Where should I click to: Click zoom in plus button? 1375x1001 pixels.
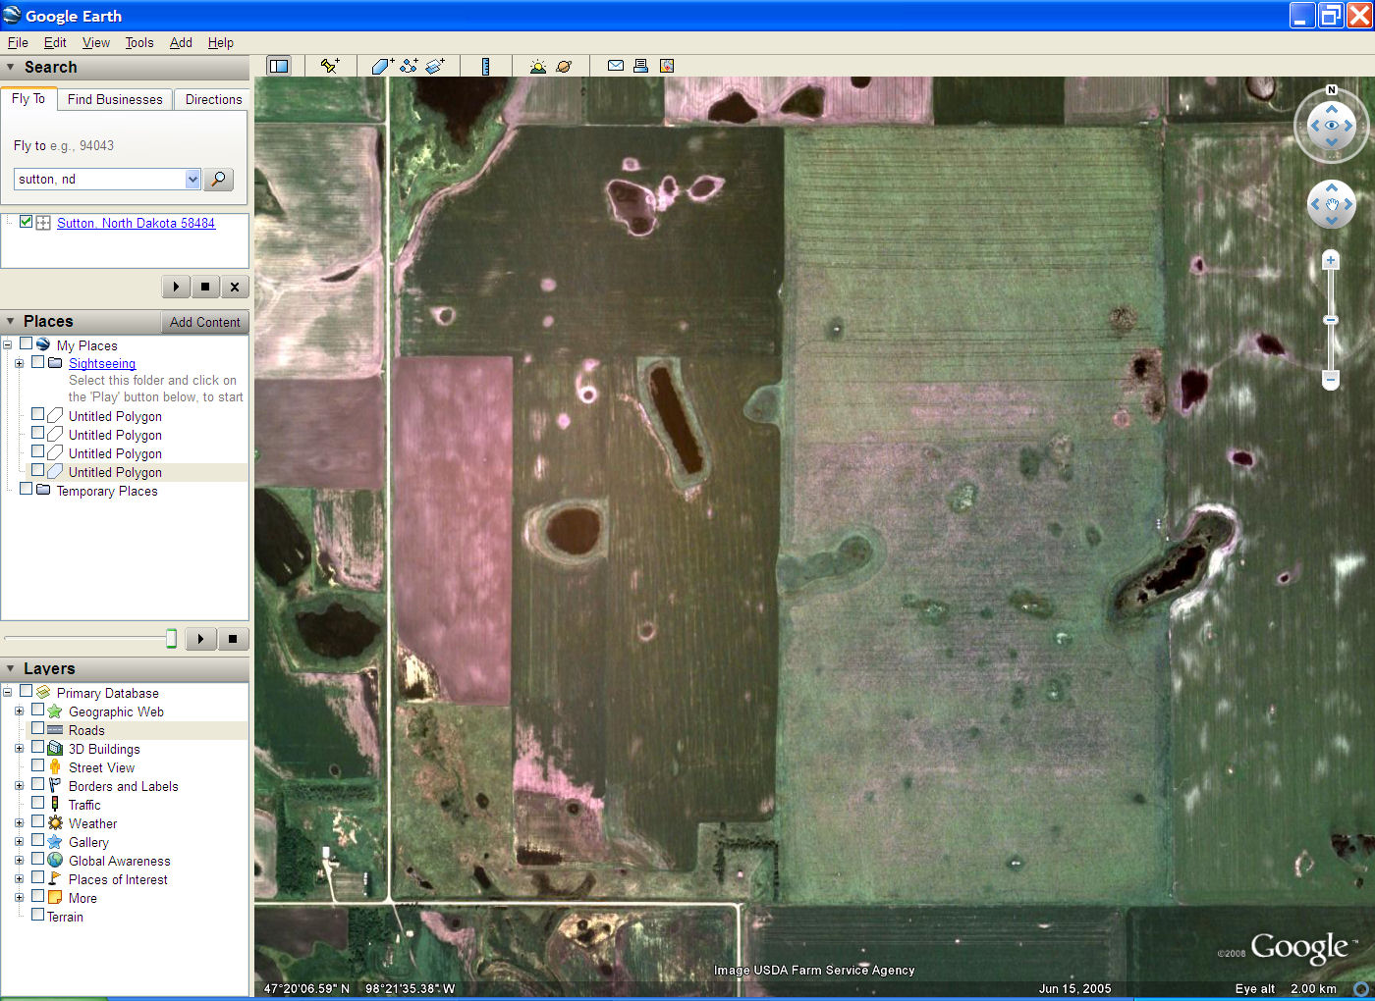(1331, 260)
